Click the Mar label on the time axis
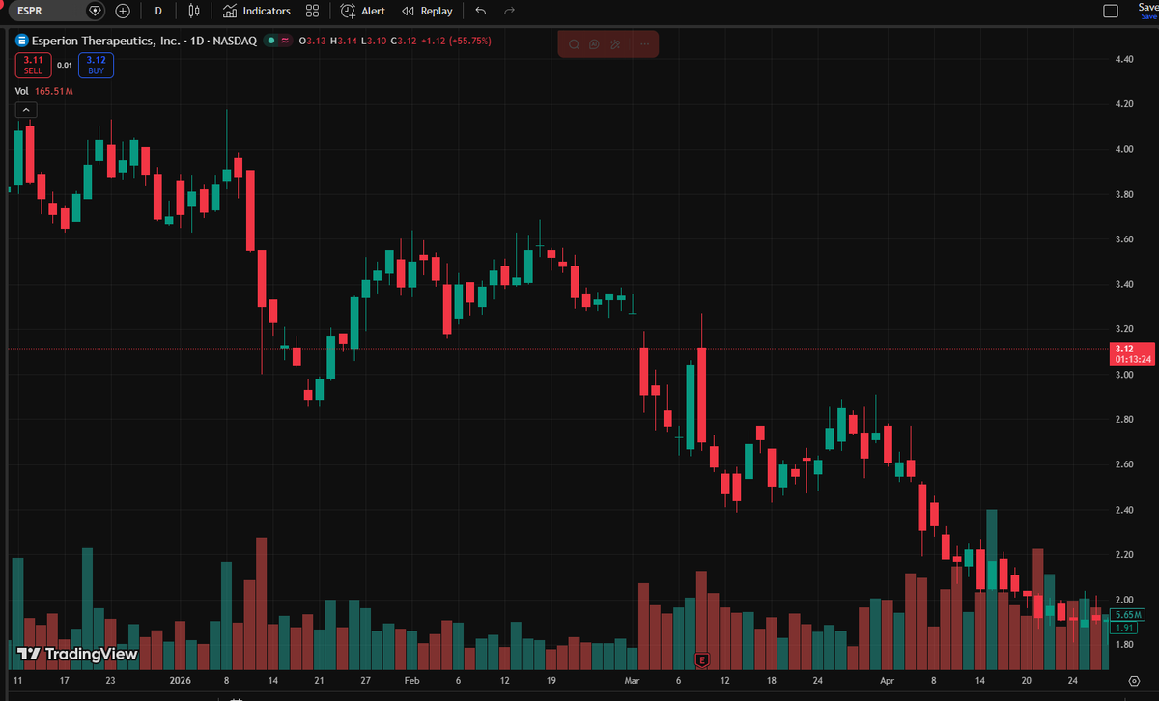Screen dimensions: 1159x701 pyautogui.click(x=633, y=681)
